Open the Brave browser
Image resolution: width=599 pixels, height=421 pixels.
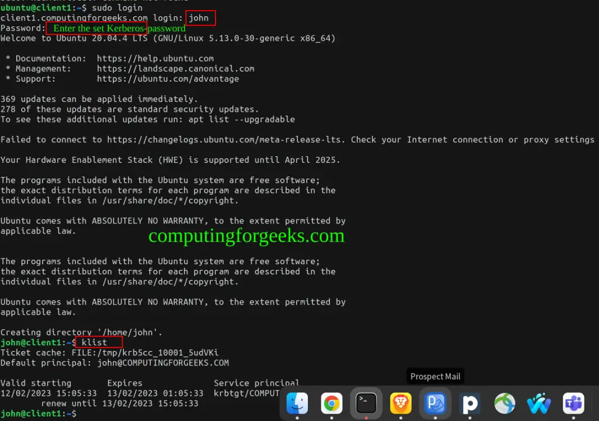(x=402, y=403)
